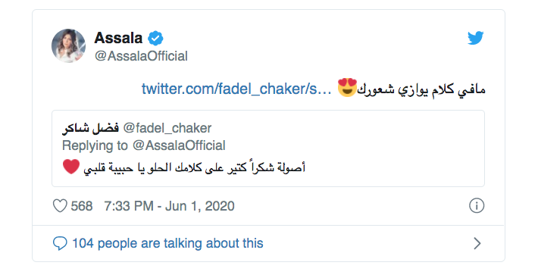Click the main tweet Arabic text
This screenshot has height=278, width=538.
tap(421, 90)
